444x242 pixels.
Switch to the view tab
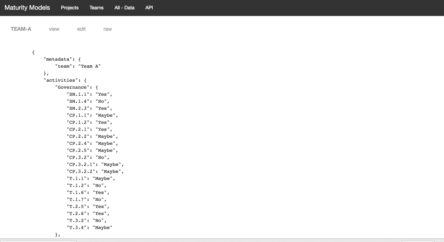click(x=54, y=29)
